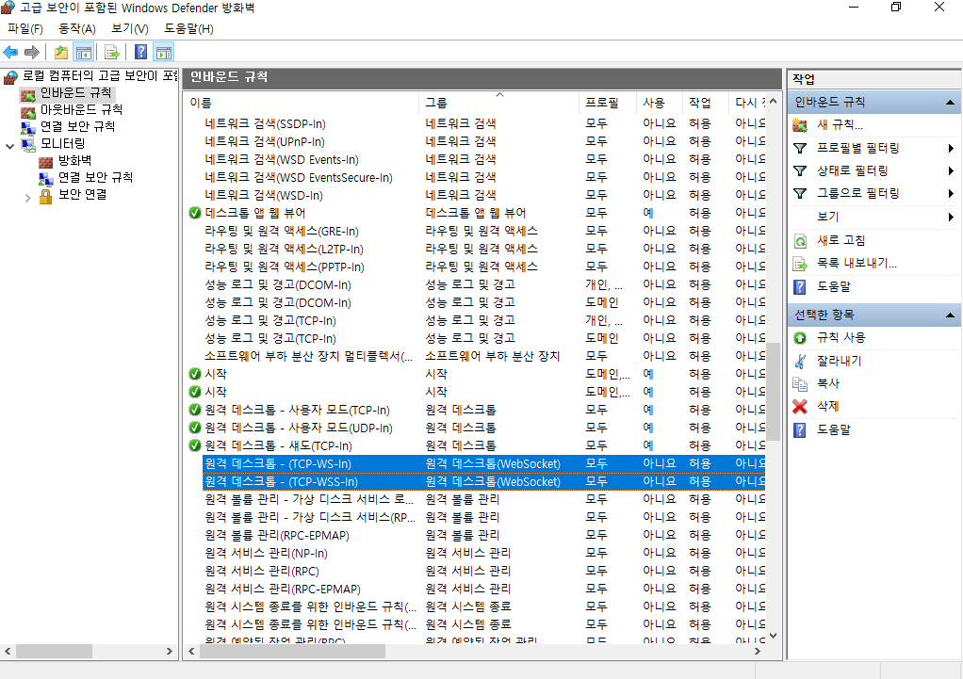The height and width of the screenshot is (679, 963).
Task: Click green check icon of 원격 데스크톱 - 섀도(TCP-In)
Action: click(x=195, y=445)
